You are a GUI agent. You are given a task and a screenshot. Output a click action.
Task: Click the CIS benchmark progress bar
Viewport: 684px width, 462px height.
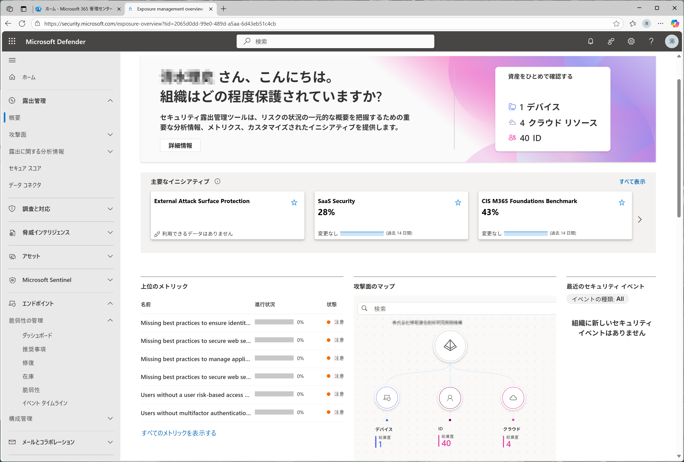point(525,233)
